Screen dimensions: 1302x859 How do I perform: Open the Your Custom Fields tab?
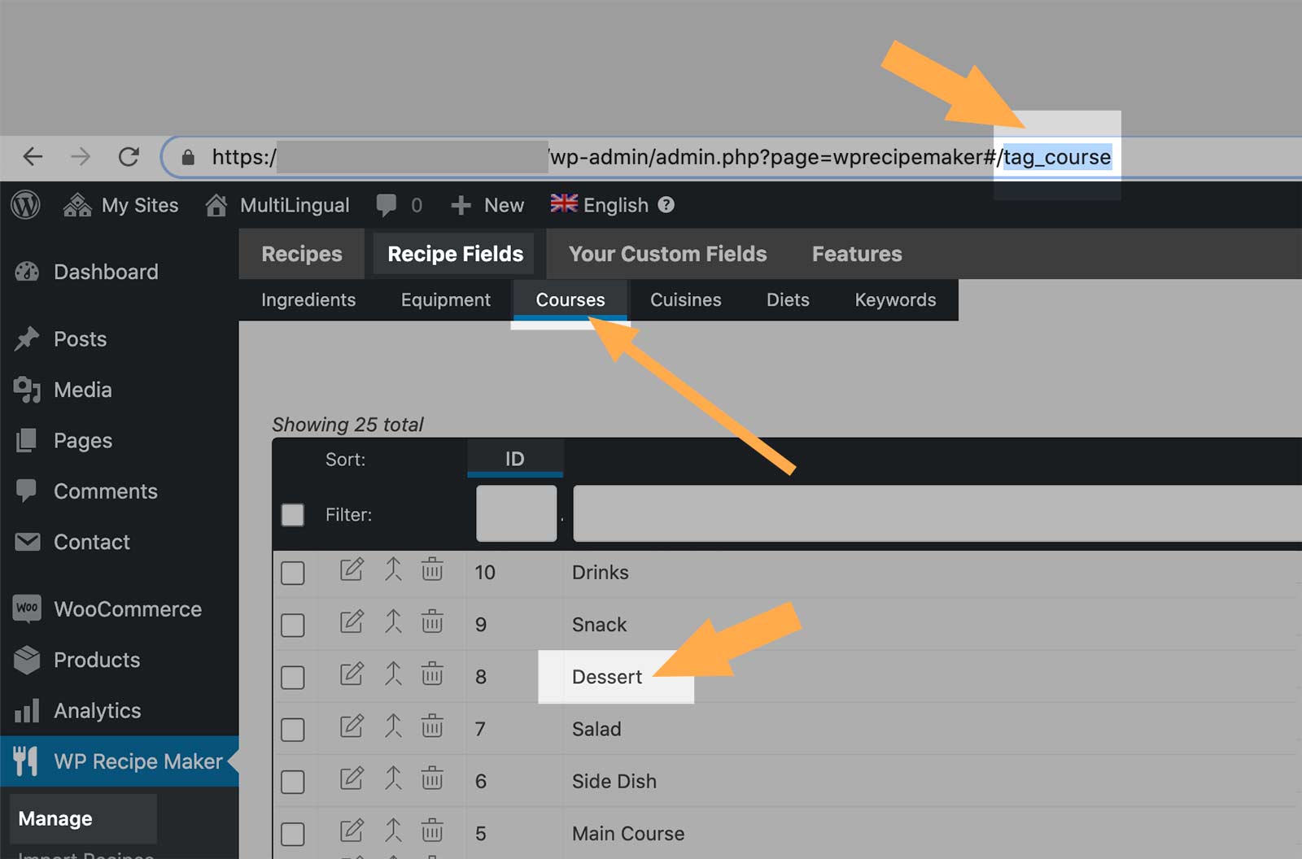(667, 253)
